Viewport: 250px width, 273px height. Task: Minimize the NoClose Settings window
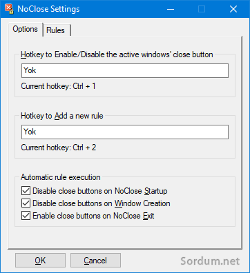171,9
